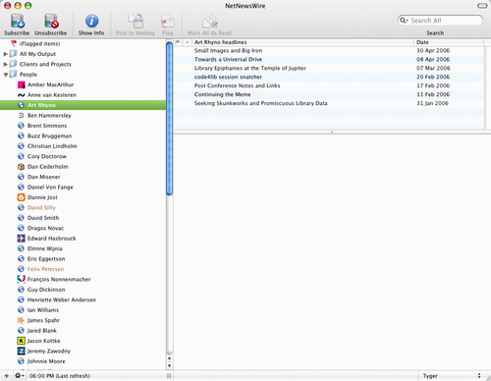Select Edward Hasbrouck's feed icon
The height and width of the screenshot is (381, 491).
[x=21, y=239]
